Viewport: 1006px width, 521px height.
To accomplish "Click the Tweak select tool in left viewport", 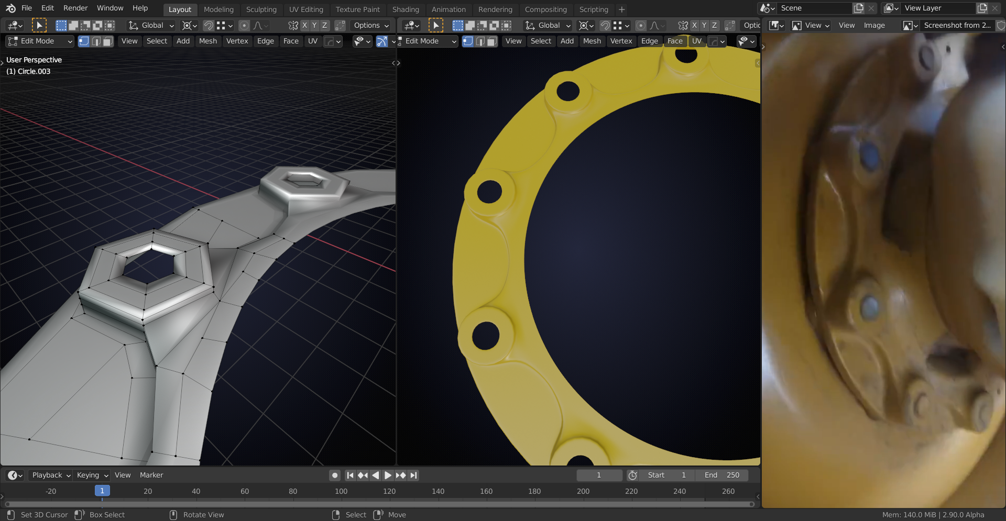I will [x=39, y=25].
